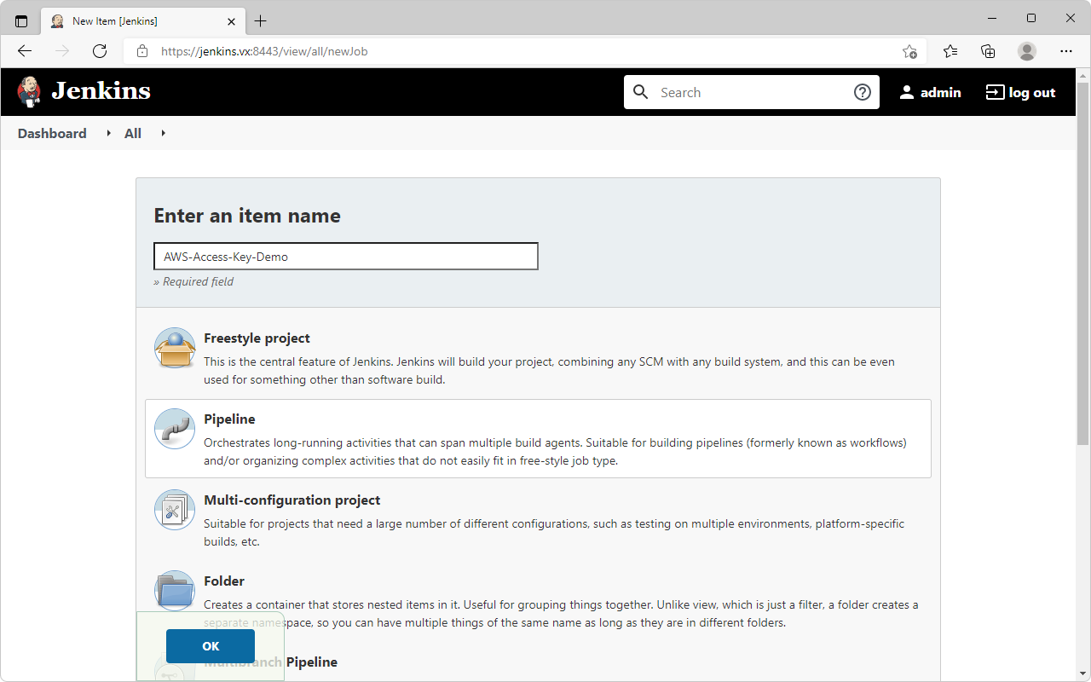Click the Required field hint text
The width and height of the screenshot is (1091, 682).
193,281
